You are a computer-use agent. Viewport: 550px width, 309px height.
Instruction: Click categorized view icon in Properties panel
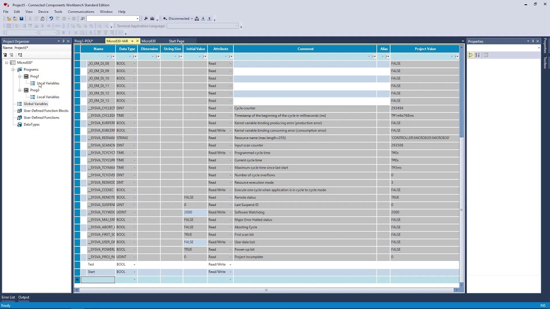(x=471, y=55)
